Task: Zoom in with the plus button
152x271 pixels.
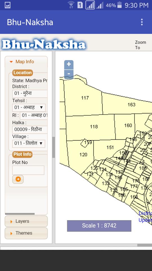Action: (x=69, y=64)
